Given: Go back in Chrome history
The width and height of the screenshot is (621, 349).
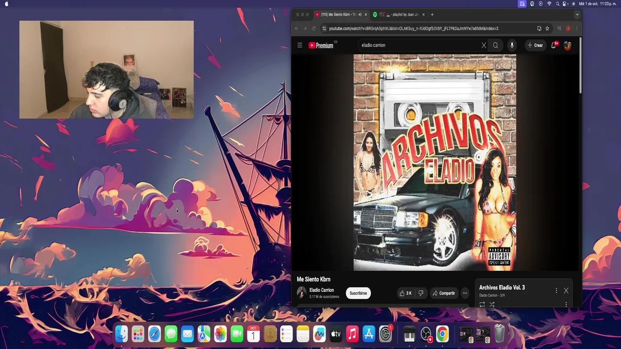Looking at the screenshot, I should 296,29.
